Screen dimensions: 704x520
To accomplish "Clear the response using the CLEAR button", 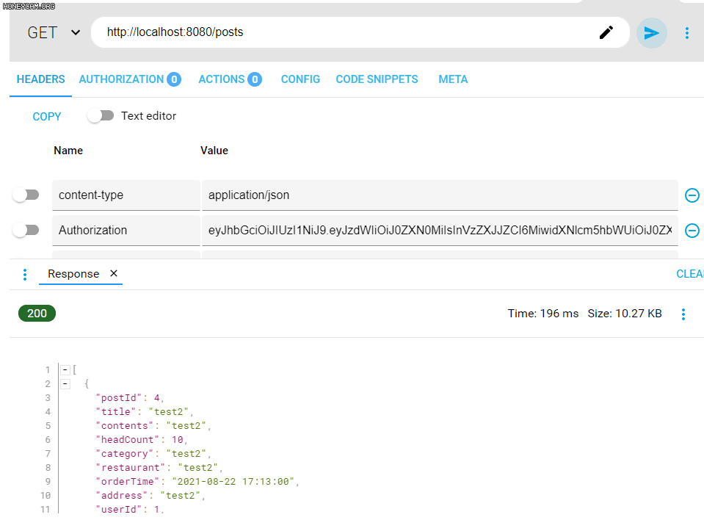I will pyautogui.click(x=689, y=274).
